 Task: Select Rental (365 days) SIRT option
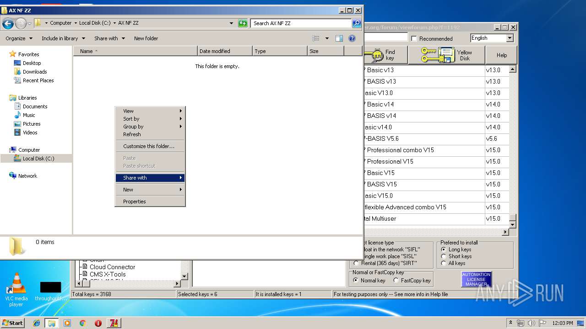coord(356,263)
